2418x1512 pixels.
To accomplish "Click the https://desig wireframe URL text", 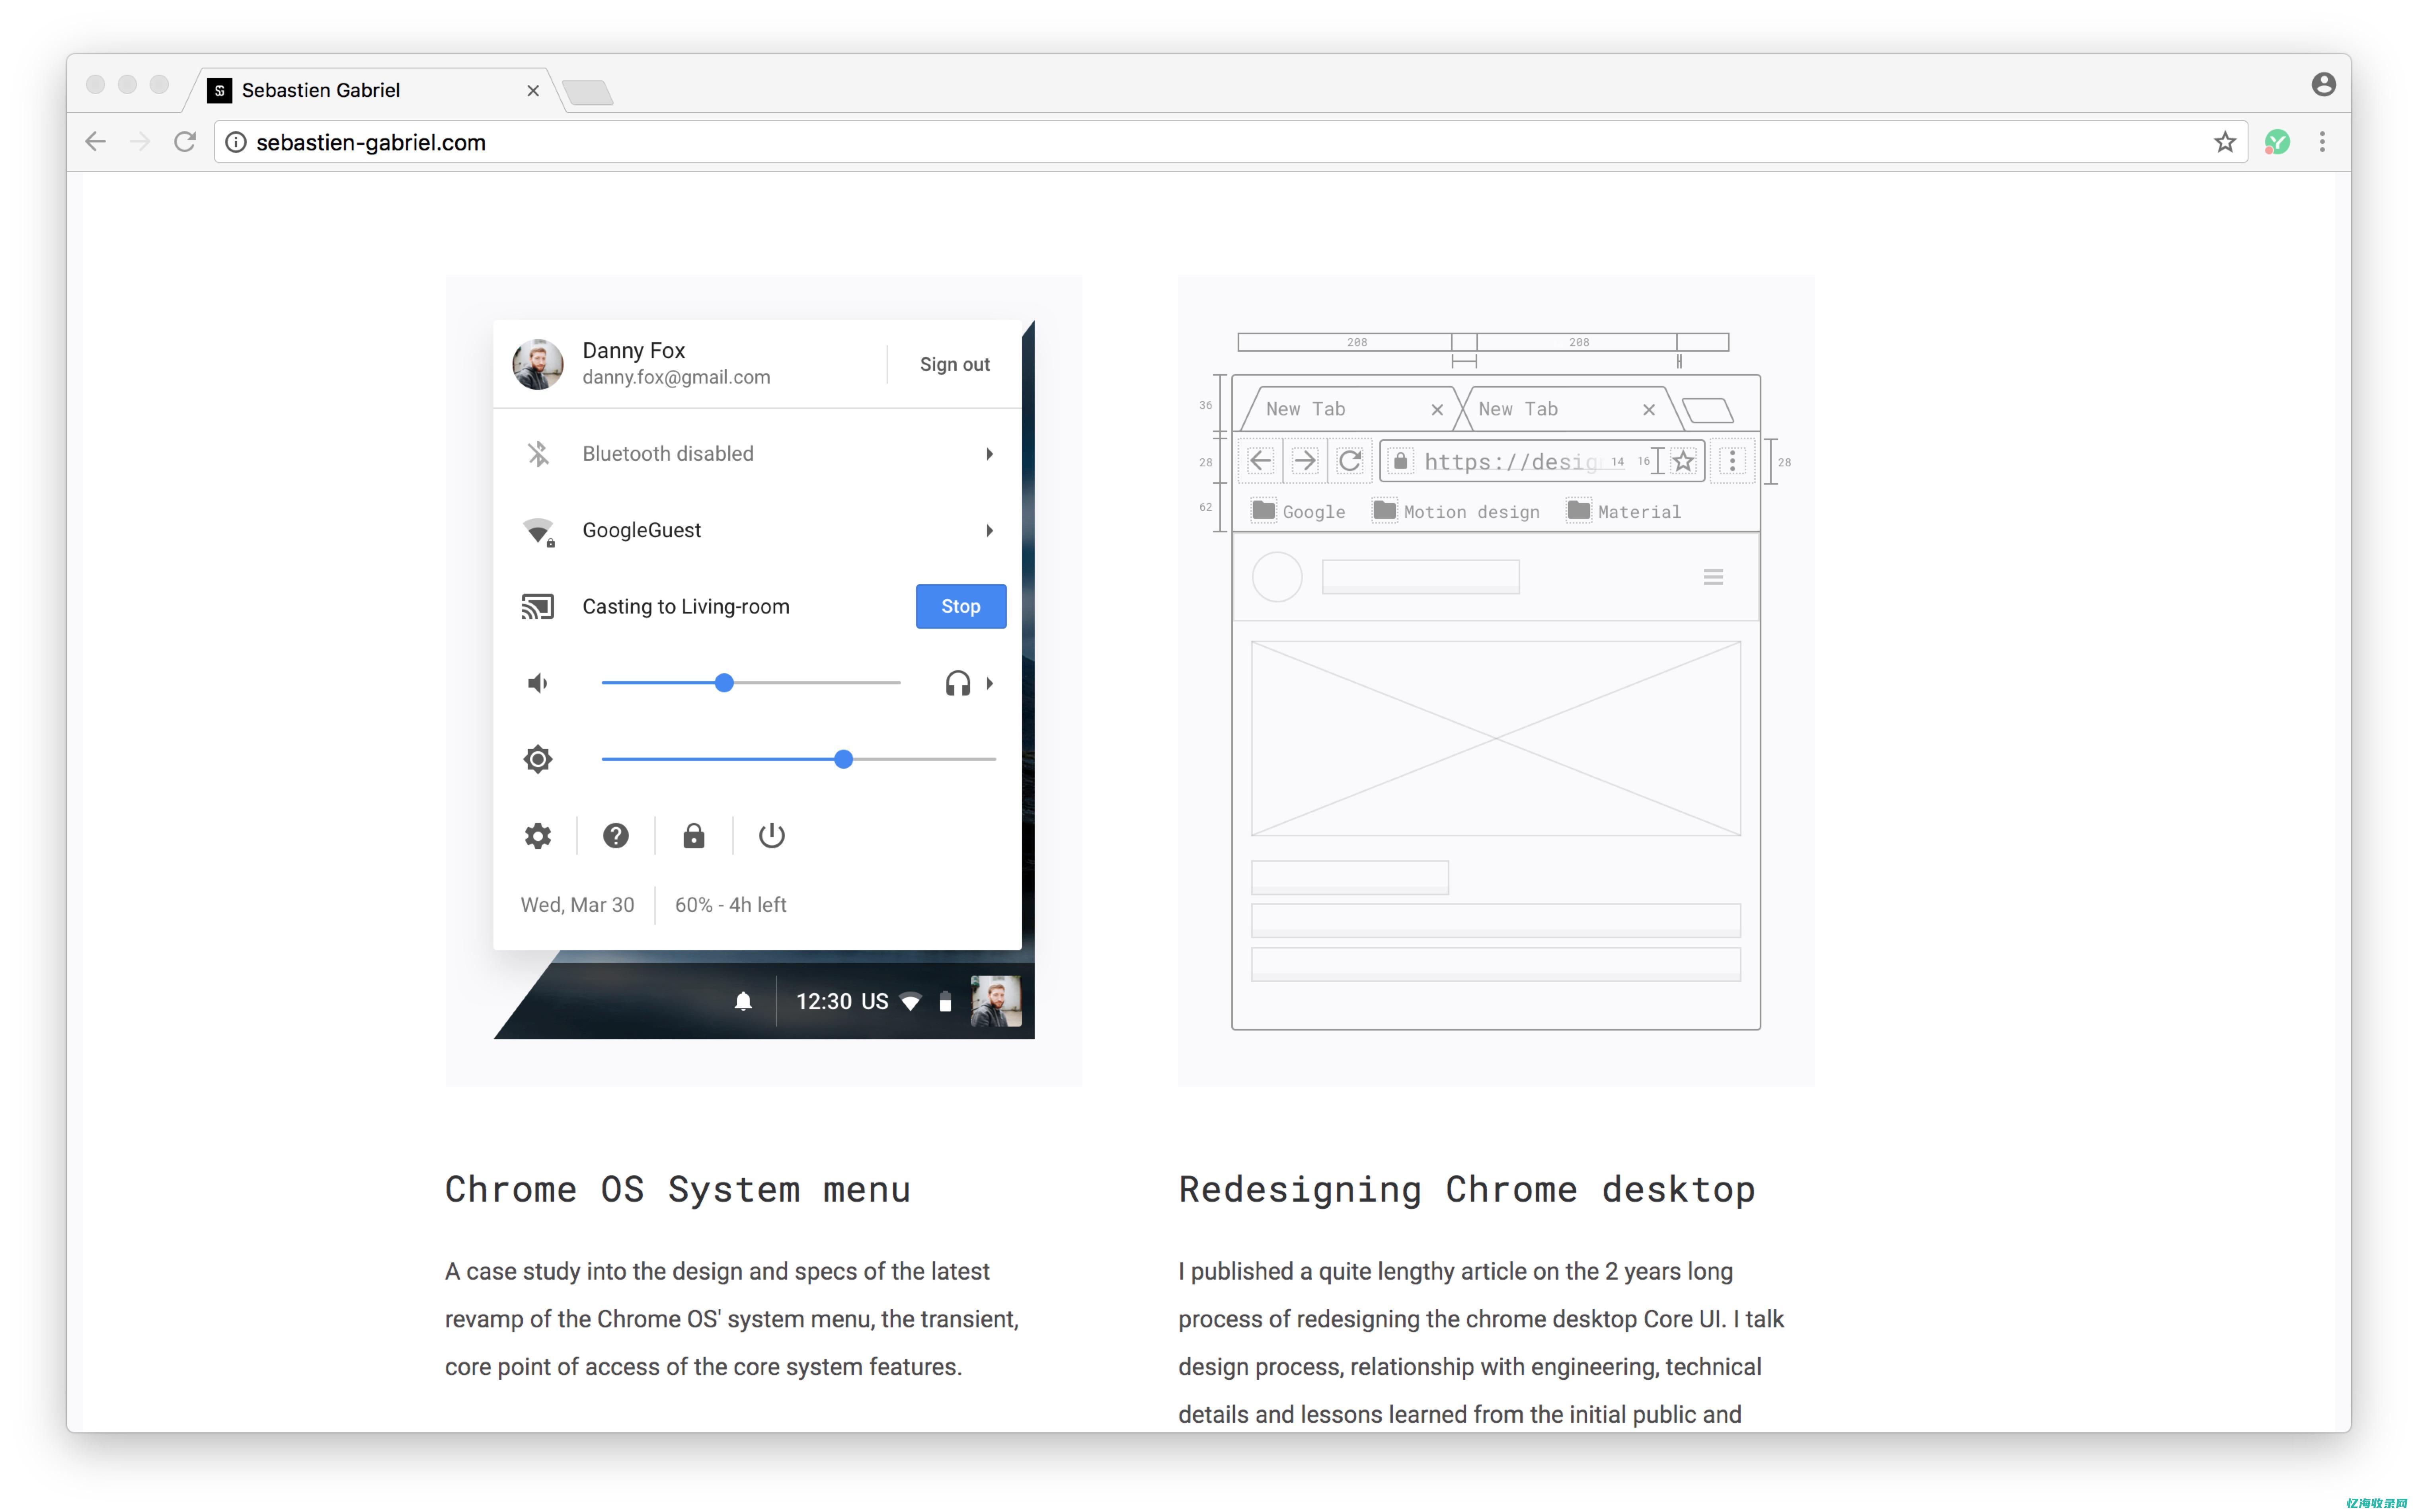I will [x=1512, y=461].
